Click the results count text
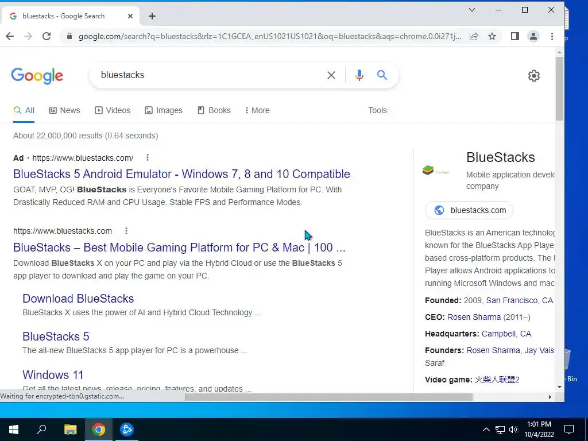 click(86, 136)
